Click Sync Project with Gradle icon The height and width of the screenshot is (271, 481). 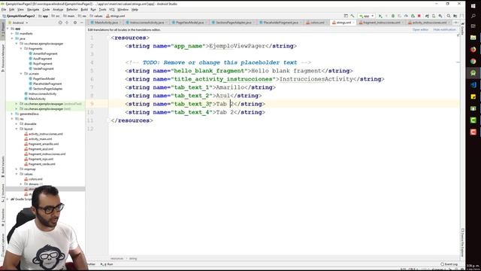pos(427,16)
